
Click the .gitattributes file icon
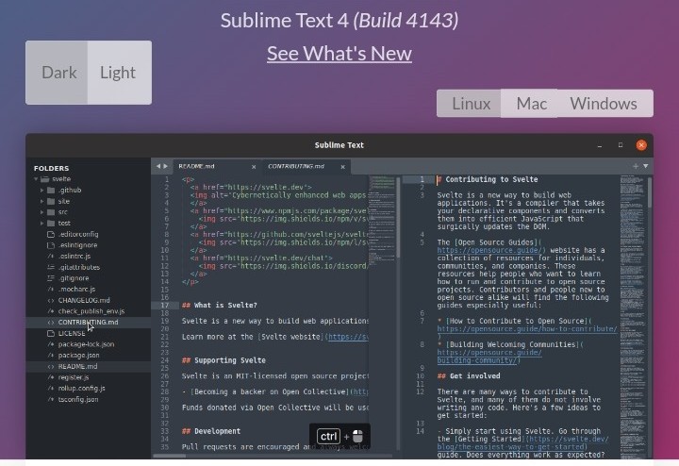click(x=51, y=268)
